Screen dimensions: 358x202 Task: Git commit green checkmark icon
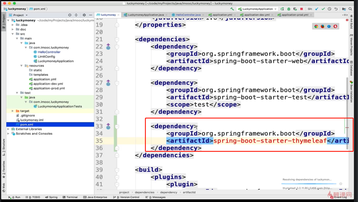click(323, 9)
